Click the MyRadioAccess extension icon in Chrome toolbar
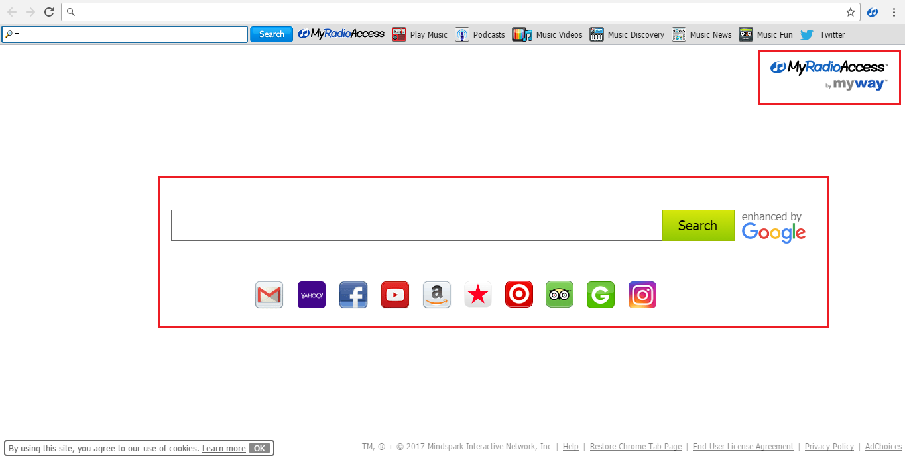905x462 pixels. click(873, 12)
